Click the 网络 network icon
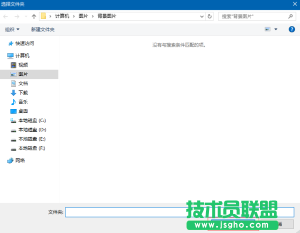Screen dimensions: 300x233 pos(10,161)
